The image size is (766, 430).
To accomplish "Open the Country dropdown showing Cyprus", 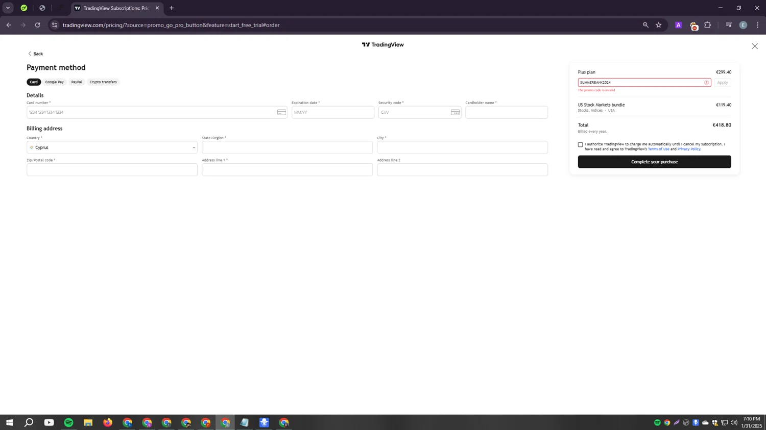I will pos(112,147).
